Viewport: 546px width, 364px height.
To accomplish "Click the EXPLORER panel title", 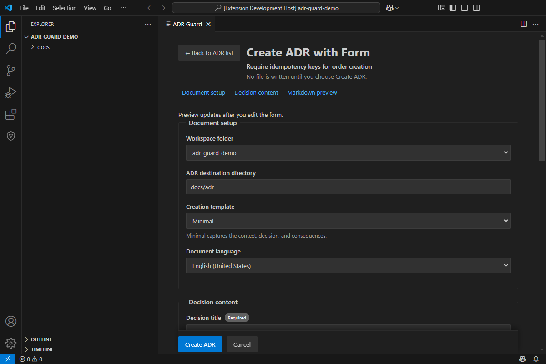I will pyautogui.click(x=42, y=24).
